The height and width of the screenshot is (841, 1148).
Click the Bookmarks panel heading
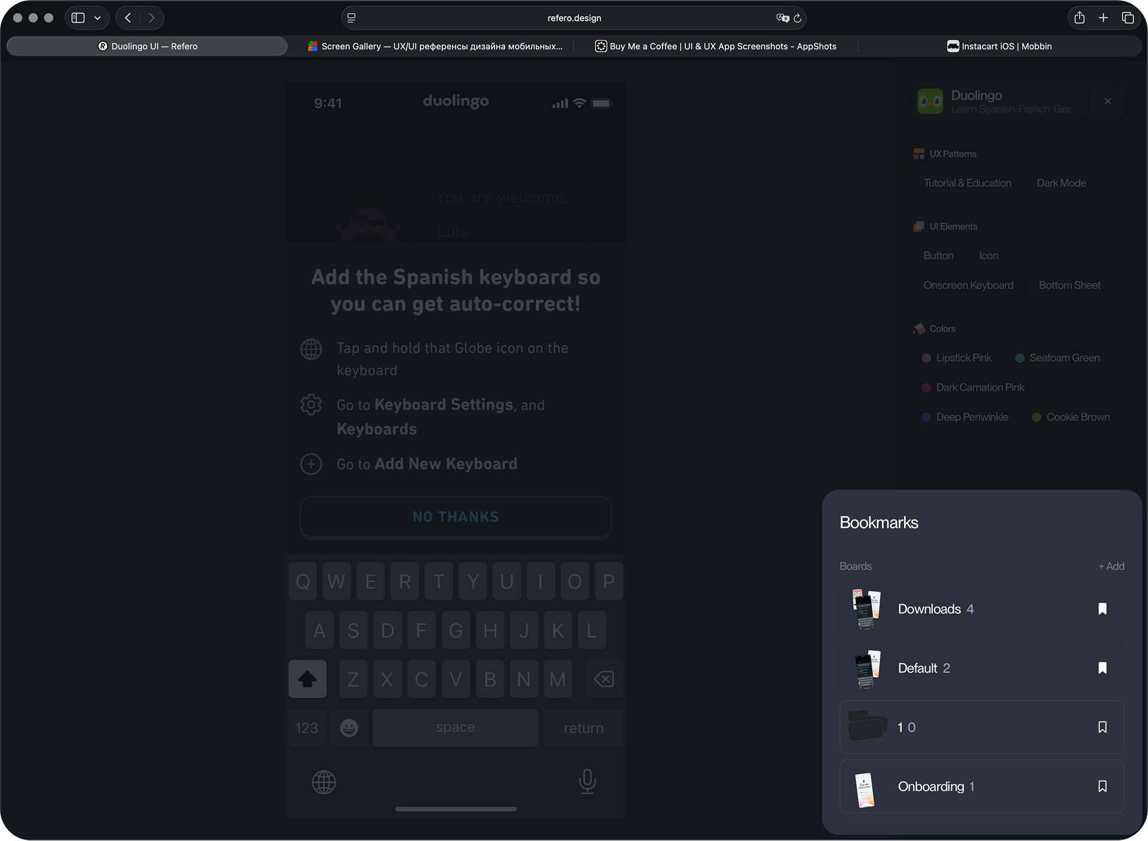tap(879, 522)
